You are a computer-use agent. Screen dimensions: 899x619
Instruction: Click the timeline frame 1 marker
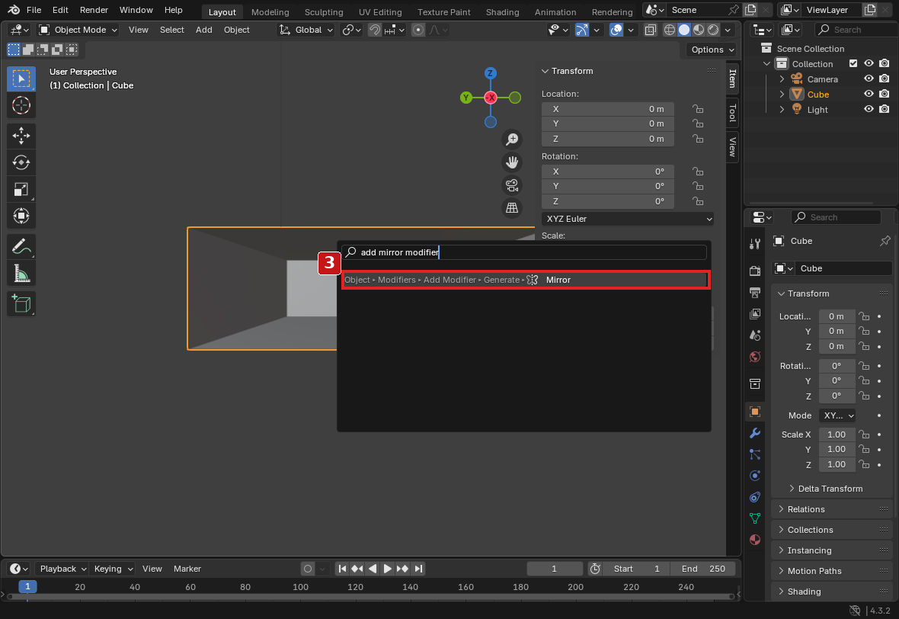(27, 586)
